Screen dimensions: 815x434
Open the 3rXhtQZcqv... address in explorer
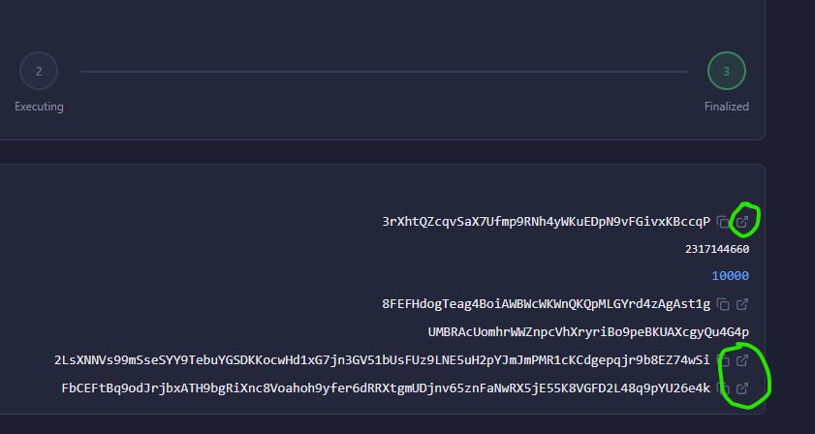click(742, 222)
